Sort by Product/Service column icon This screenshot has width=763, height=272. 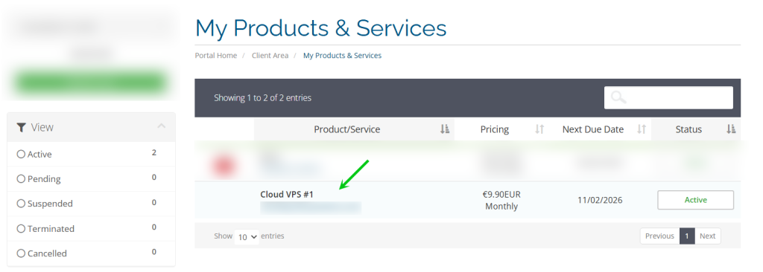(445, 129)
